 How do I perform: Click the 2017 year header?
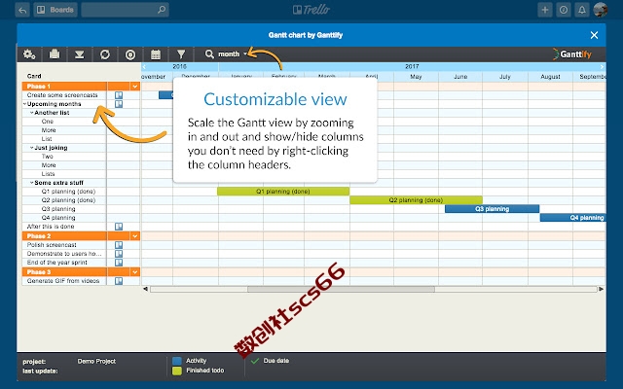tap(412, 67)
